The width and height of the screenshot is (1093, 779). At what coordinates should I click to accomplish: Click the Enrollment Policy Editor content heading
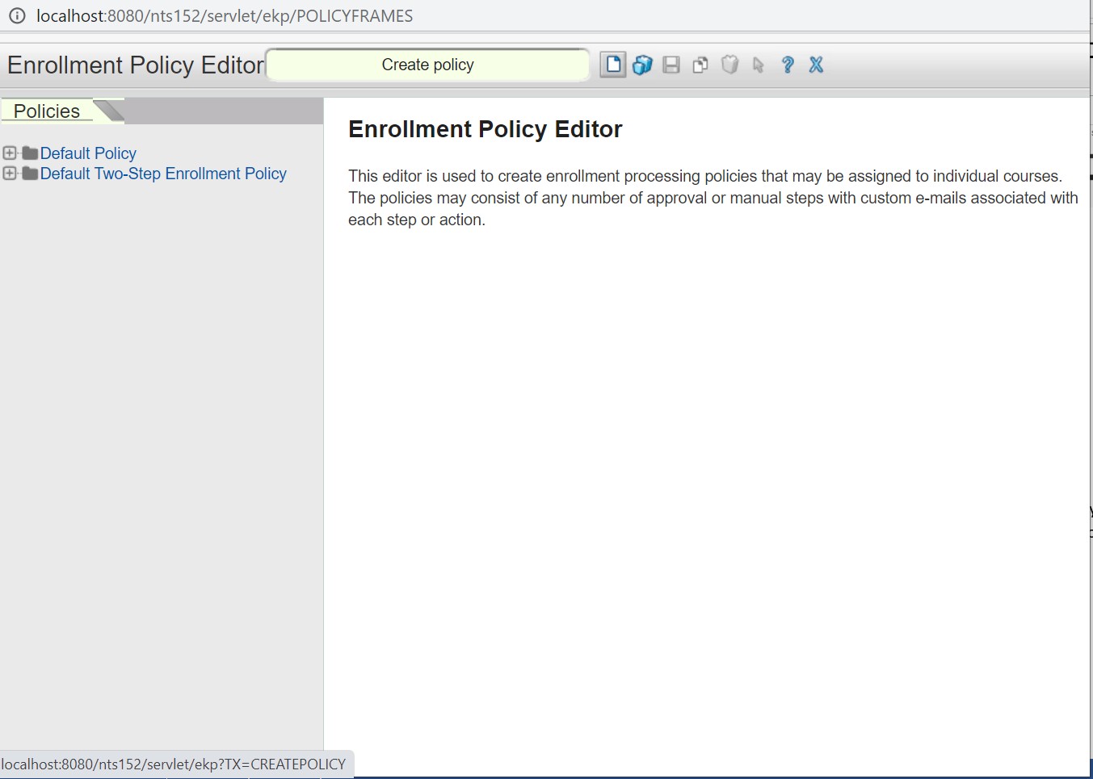click(485, 129)
